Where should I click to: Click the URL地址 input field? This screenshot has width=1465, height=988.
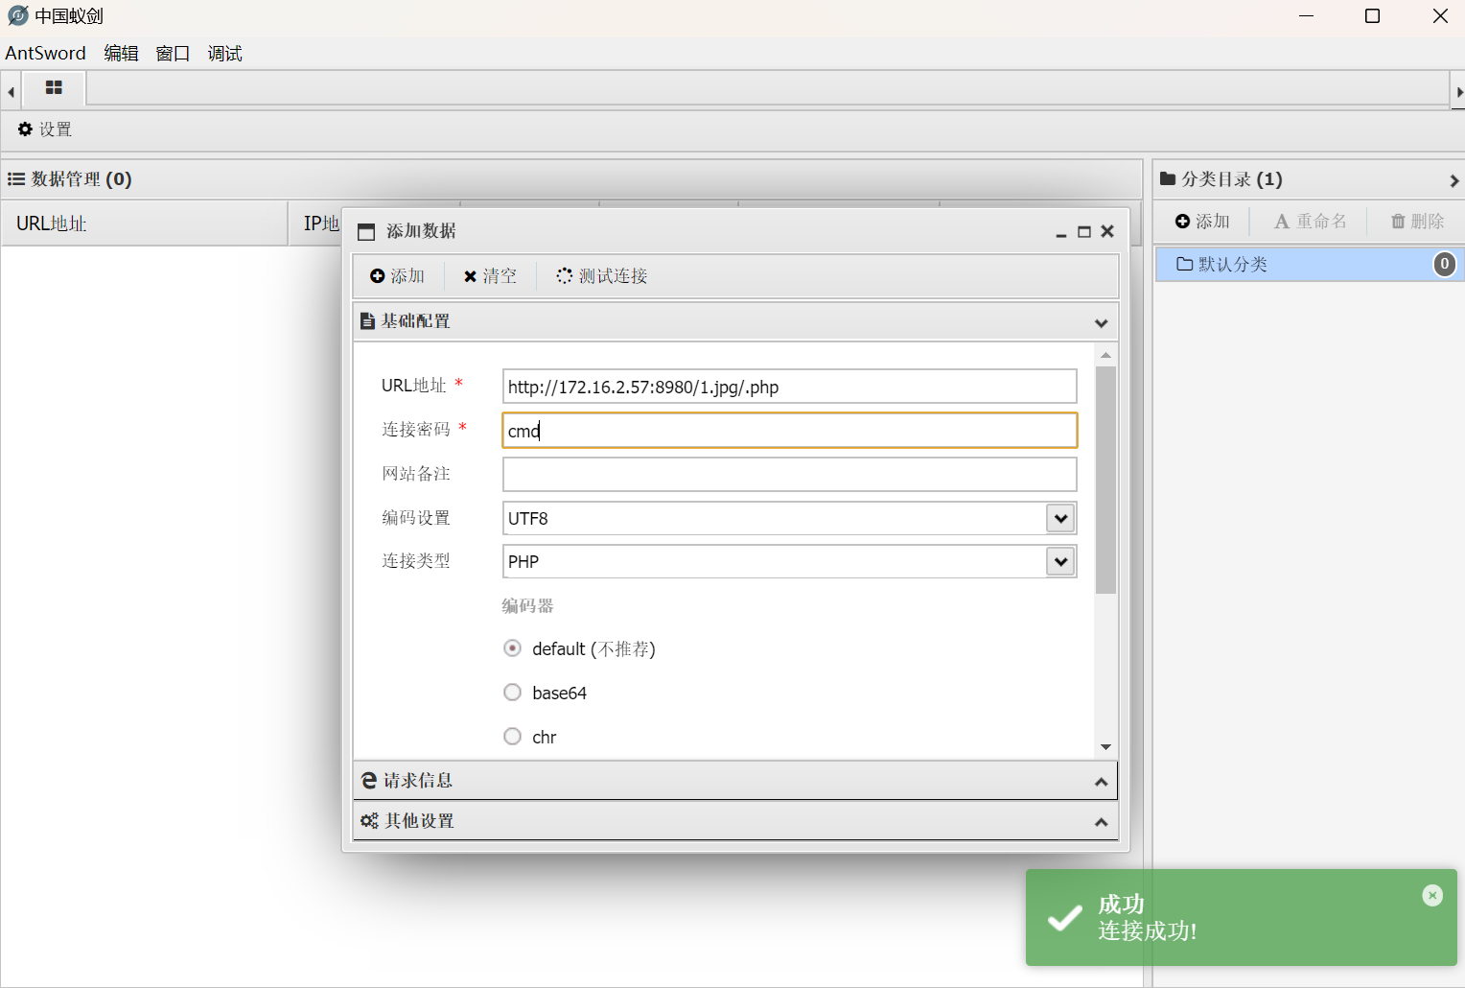point(789,387)
